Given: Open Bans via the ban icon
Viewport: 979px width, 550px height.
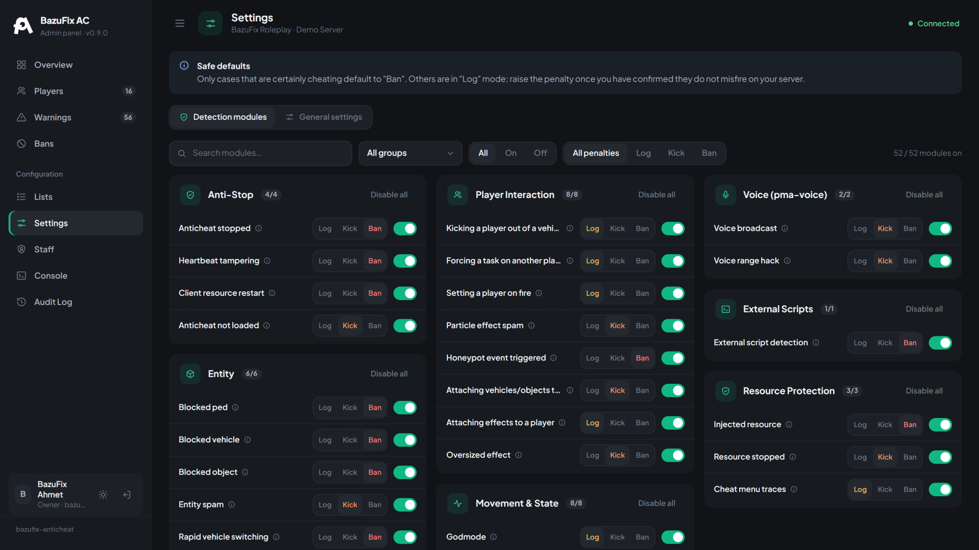Looking at the screenshot, I should pos(21,144).
